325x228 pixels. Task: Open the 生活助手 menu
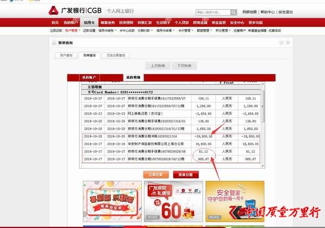pyautogui.click(x=163, y=23)
